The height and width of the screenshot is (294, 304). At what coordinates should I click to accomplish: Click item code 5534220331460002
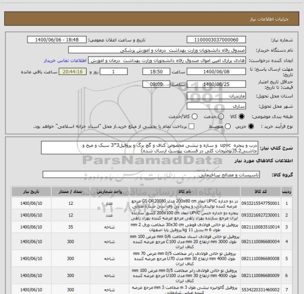point(260,290)
